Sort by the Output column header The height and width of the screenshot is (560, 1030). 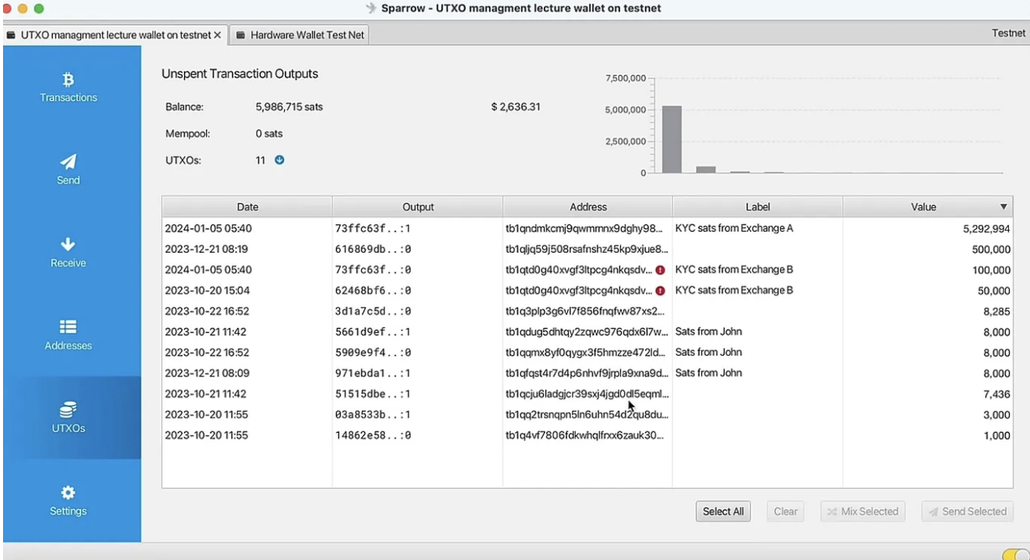[x=417, y=207]
